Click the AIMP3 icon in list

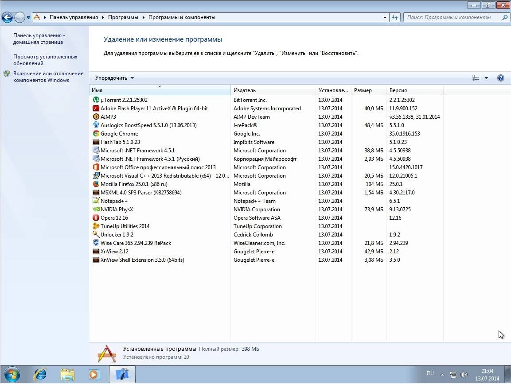click(96, 116)
